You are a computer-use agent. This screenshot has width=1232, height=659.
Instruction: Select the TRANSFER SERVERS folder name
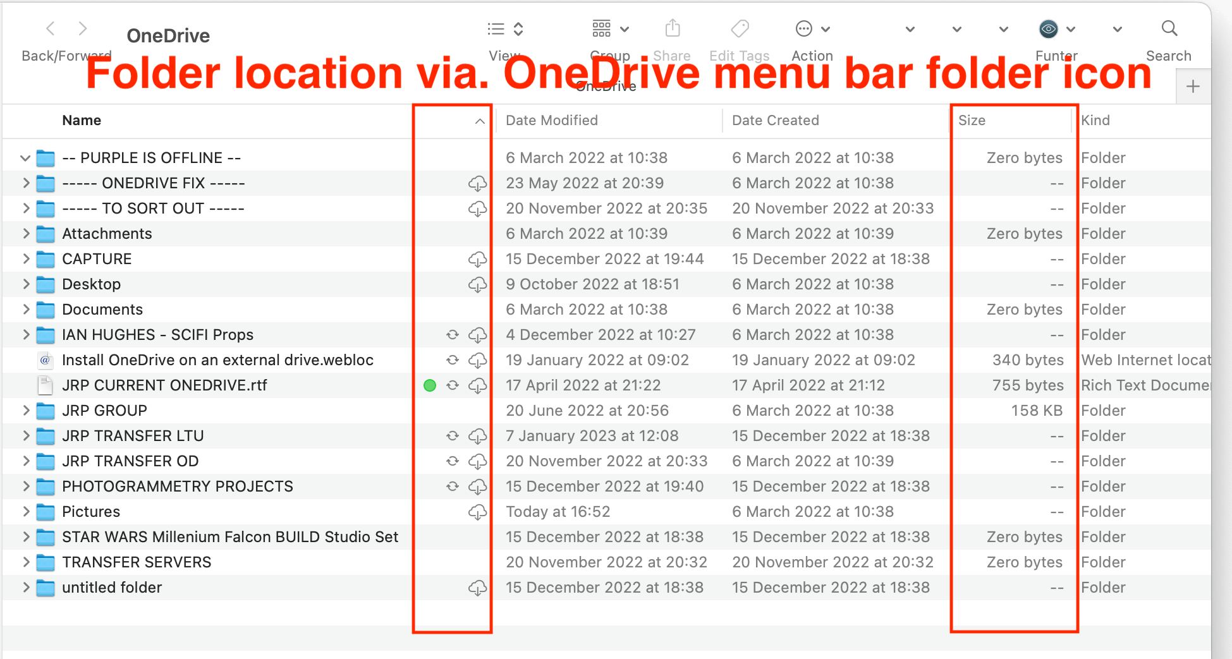coord(137,562)
